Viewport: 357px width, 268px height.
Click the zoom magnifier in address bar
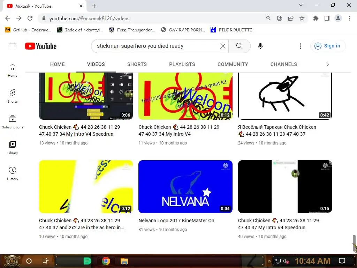[268, 18]
